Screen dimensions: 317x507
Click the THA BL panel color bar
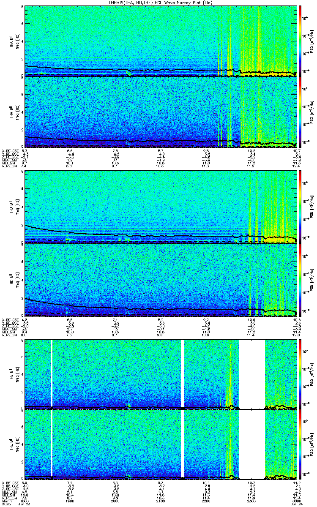click(x=300, y=41)
